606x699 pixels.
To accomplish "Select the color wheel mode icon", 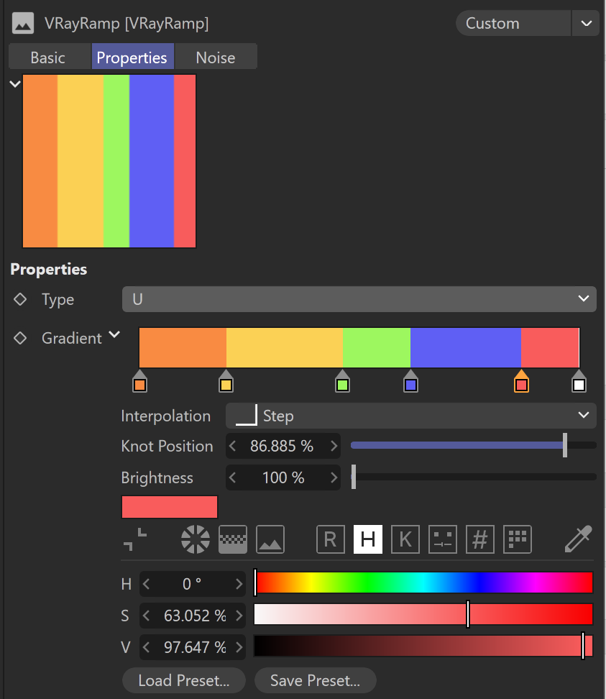I will [x=196, y=539].
